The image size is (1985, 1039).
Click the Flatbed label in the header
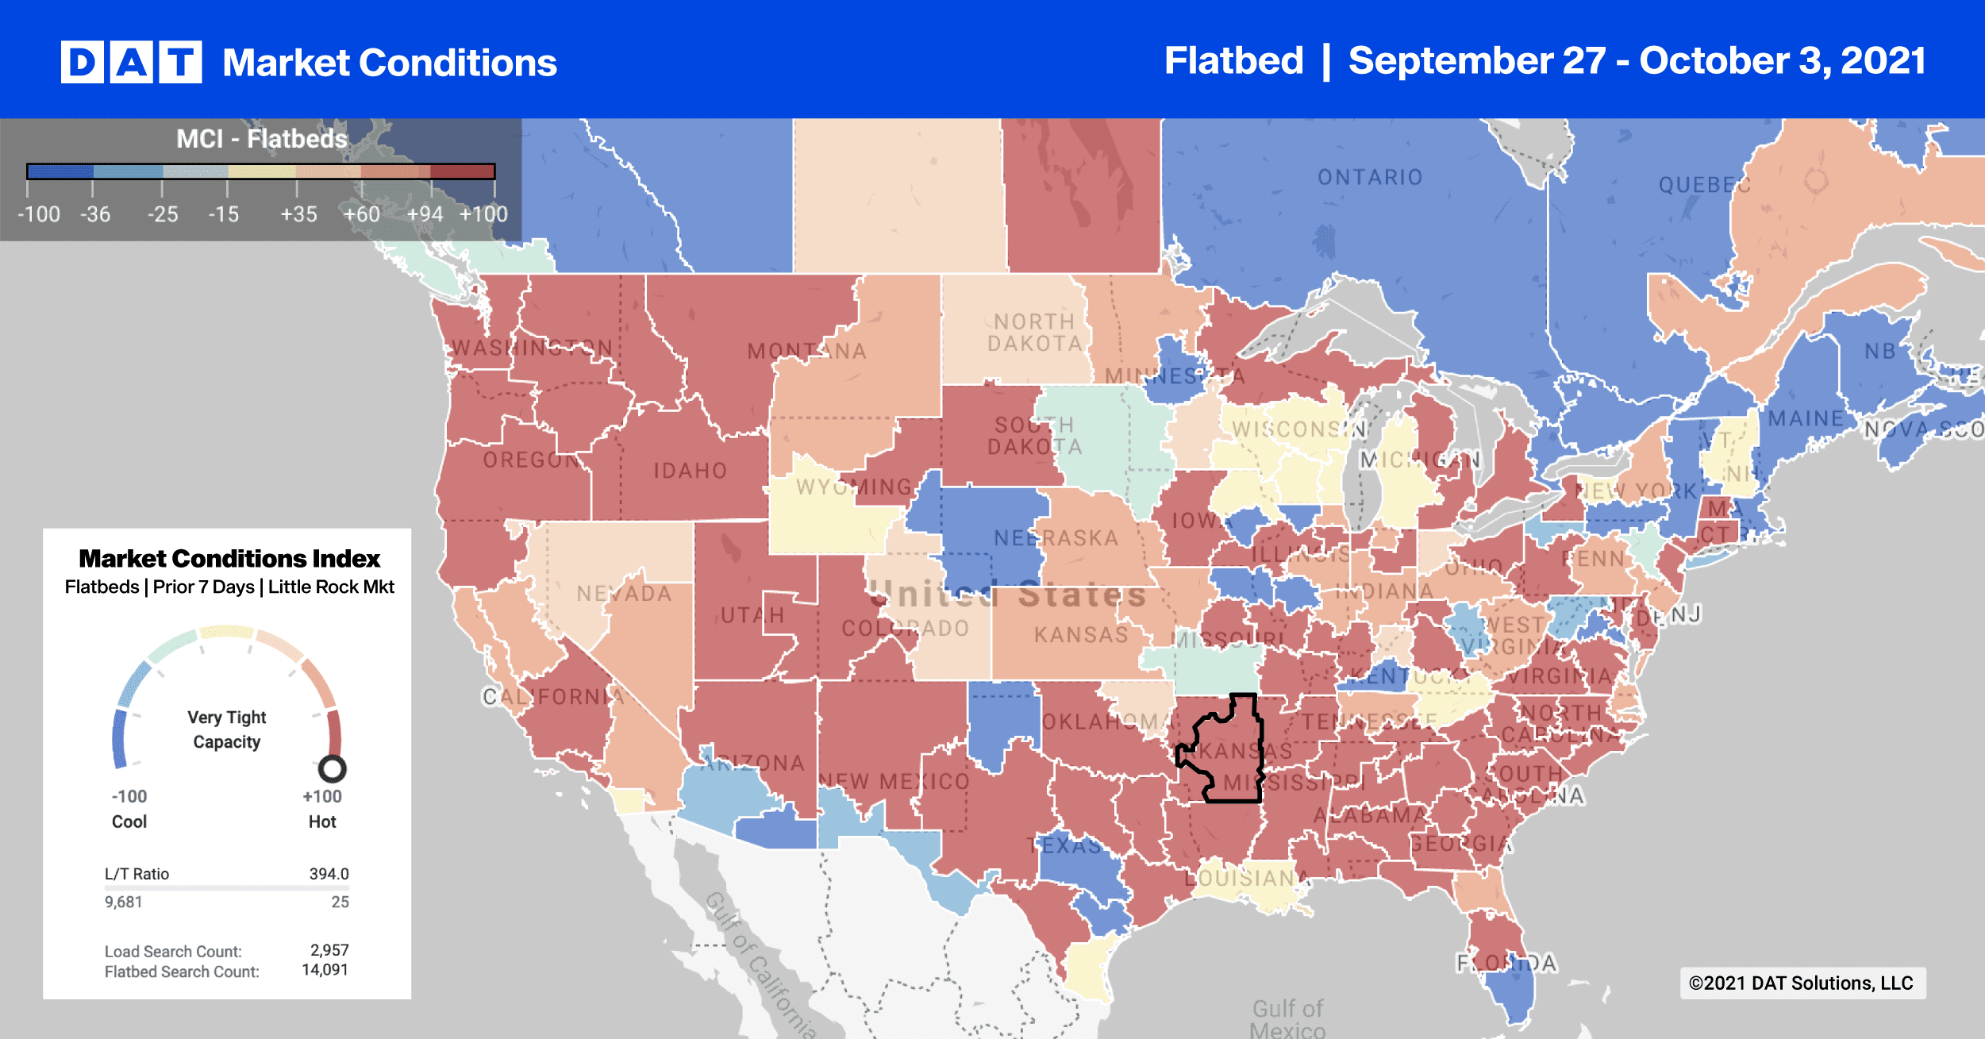(x=1233, y=61)
